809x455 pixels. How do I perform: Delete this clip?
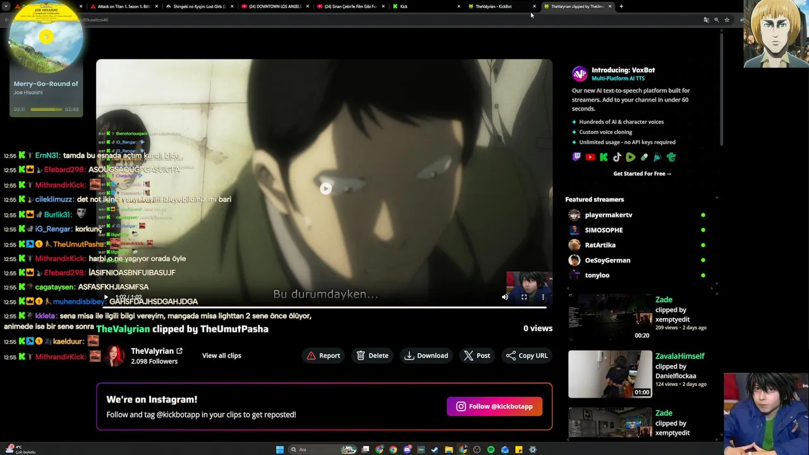372,356
